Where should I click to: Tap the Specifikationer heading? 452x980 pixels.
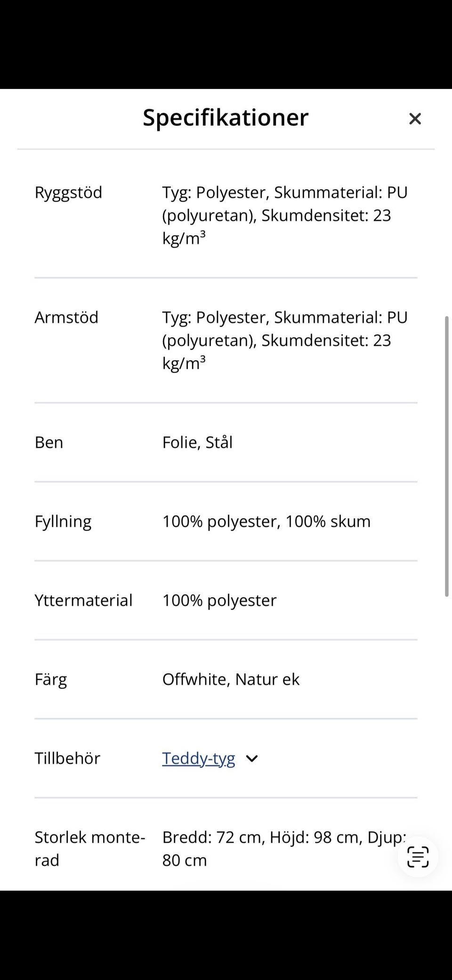tap(226, 118)
